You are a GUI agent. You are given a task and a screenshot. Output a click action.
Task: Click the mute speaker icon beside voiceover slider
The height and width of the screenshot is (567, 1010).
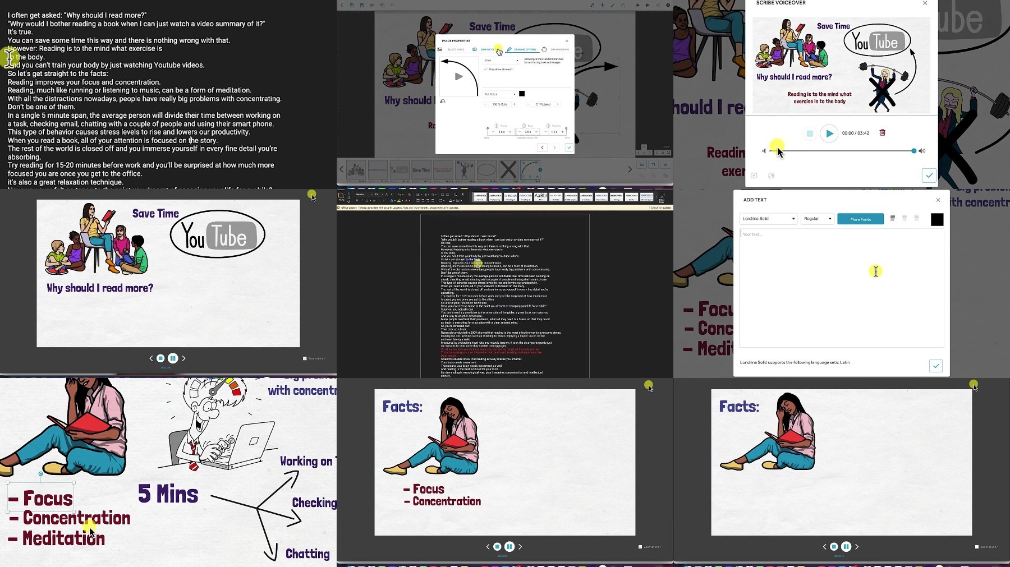point(764,151)
